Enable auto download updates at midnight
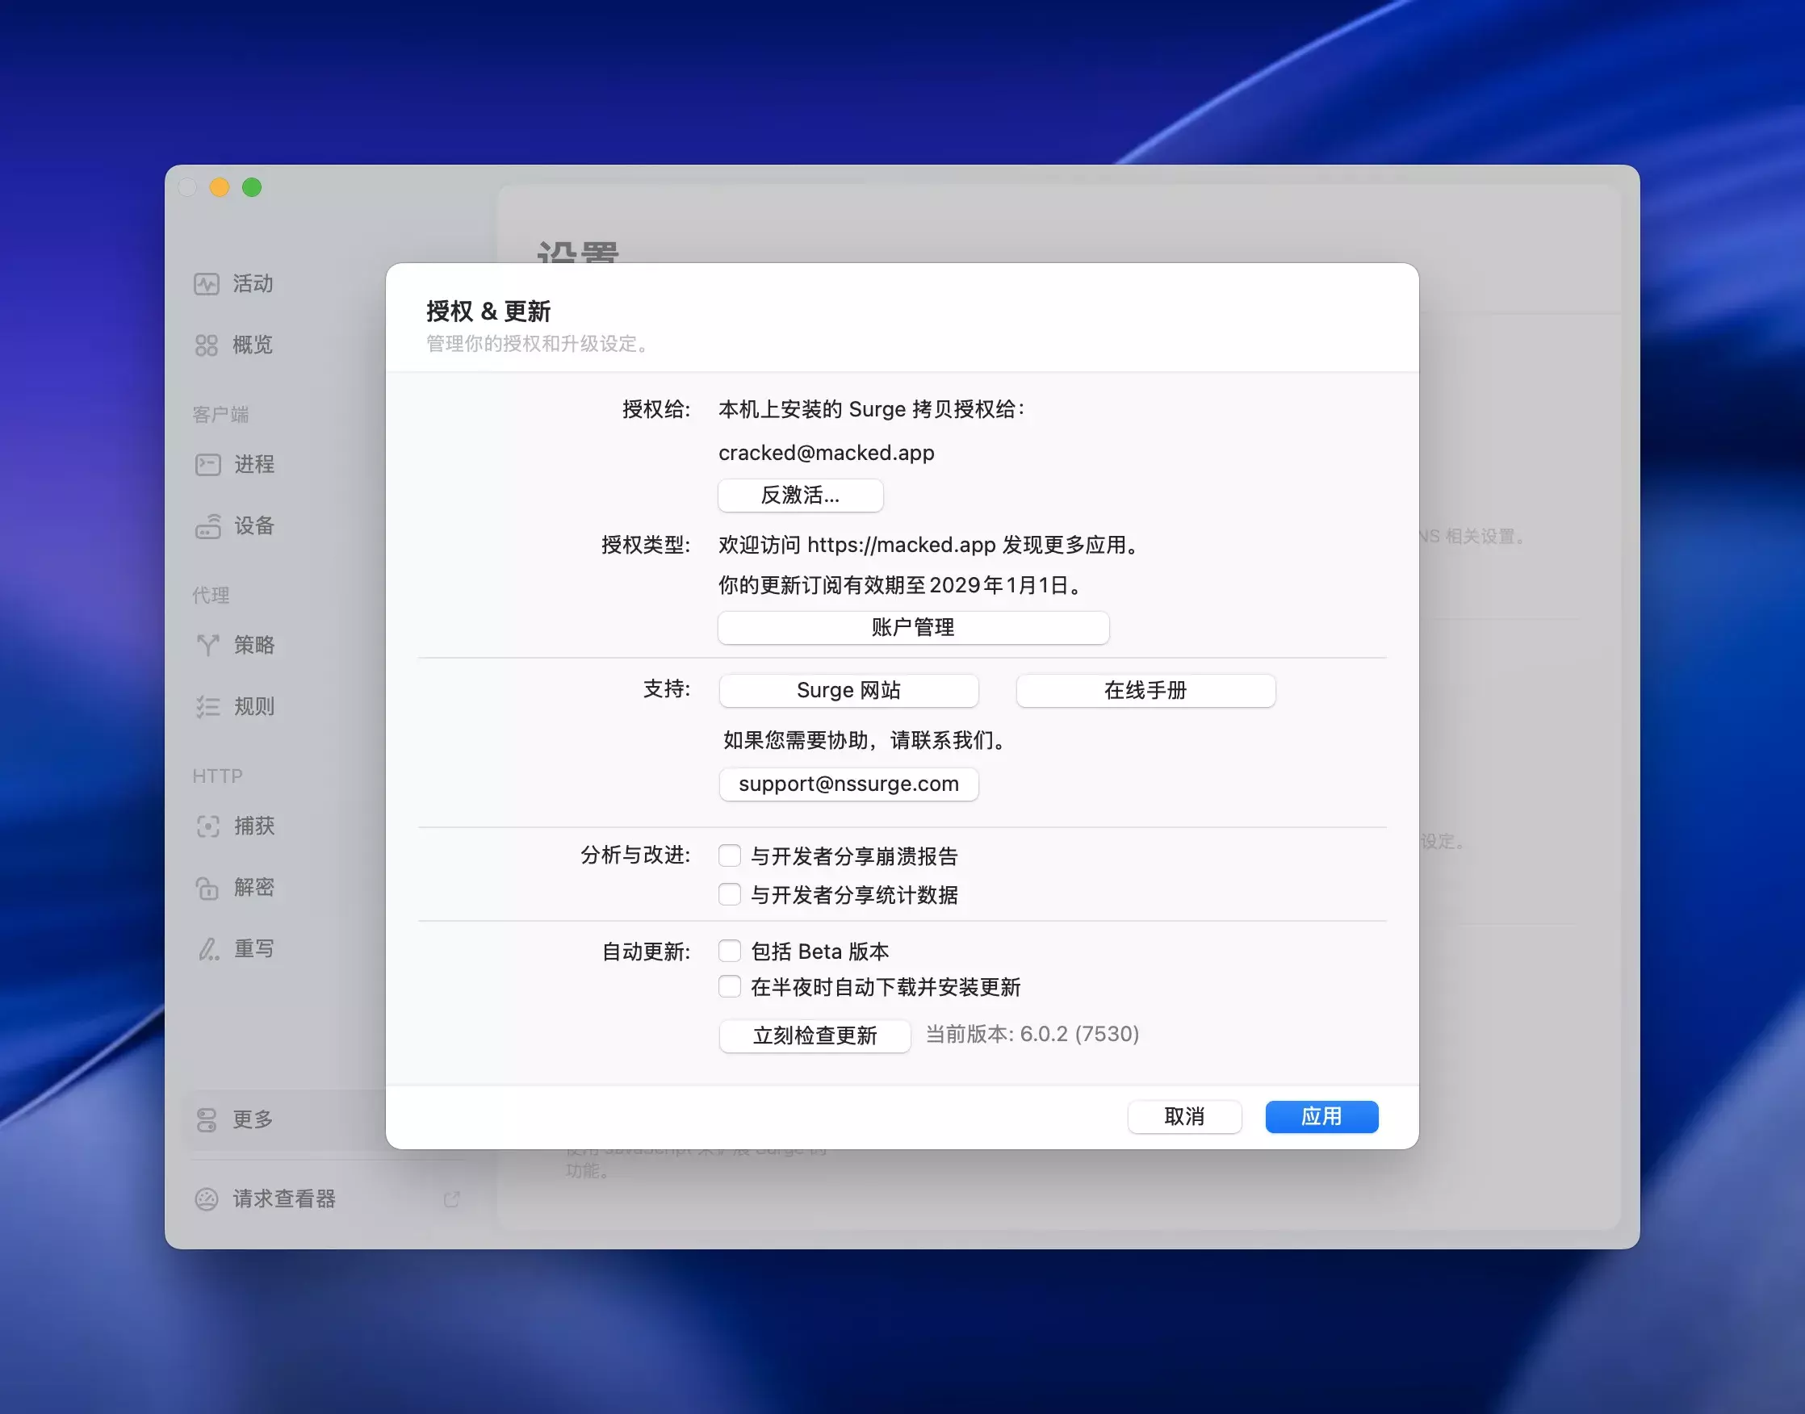This screenshot has height=1414, width=1805. tap(730, 986)
